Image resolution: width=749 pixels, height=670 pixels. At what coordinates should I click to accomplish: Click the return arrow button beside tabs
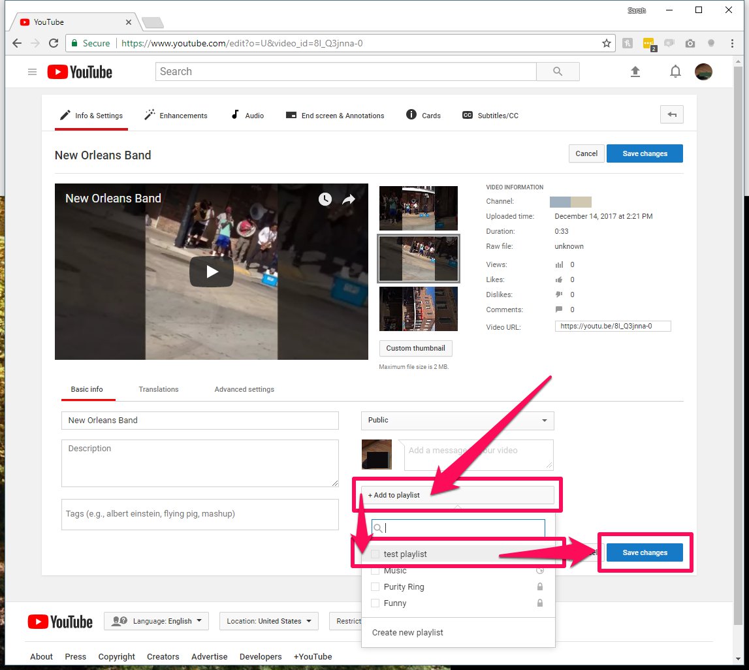[x=671, y=115]
